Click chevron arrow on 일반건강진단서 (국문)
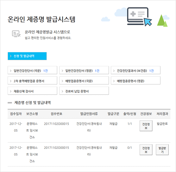Screen dimensions: 176x172 (x=11, y=71)
